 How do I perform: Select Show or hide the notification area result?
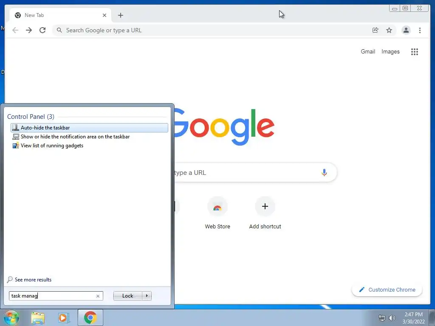coord(89,137)
